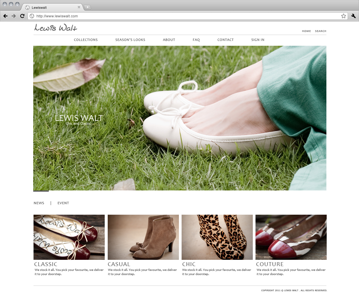
Task: Click the 'Chic and Classic' banner tagline
Action: click(78, 123)
